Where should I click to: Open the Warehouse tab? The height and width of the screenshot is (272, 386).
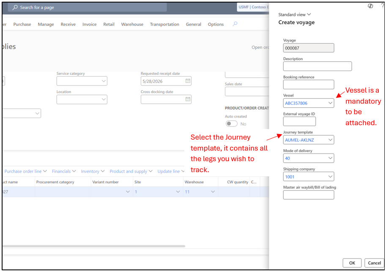[x=132, y=24]
